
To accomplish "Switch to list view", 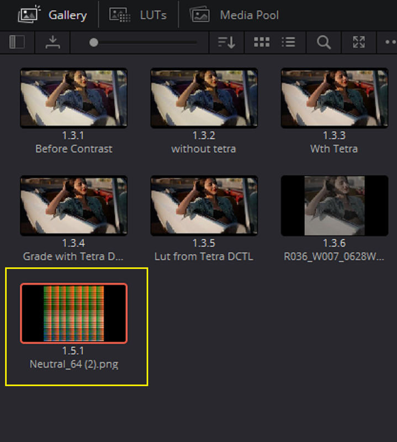I will point(288,43).
